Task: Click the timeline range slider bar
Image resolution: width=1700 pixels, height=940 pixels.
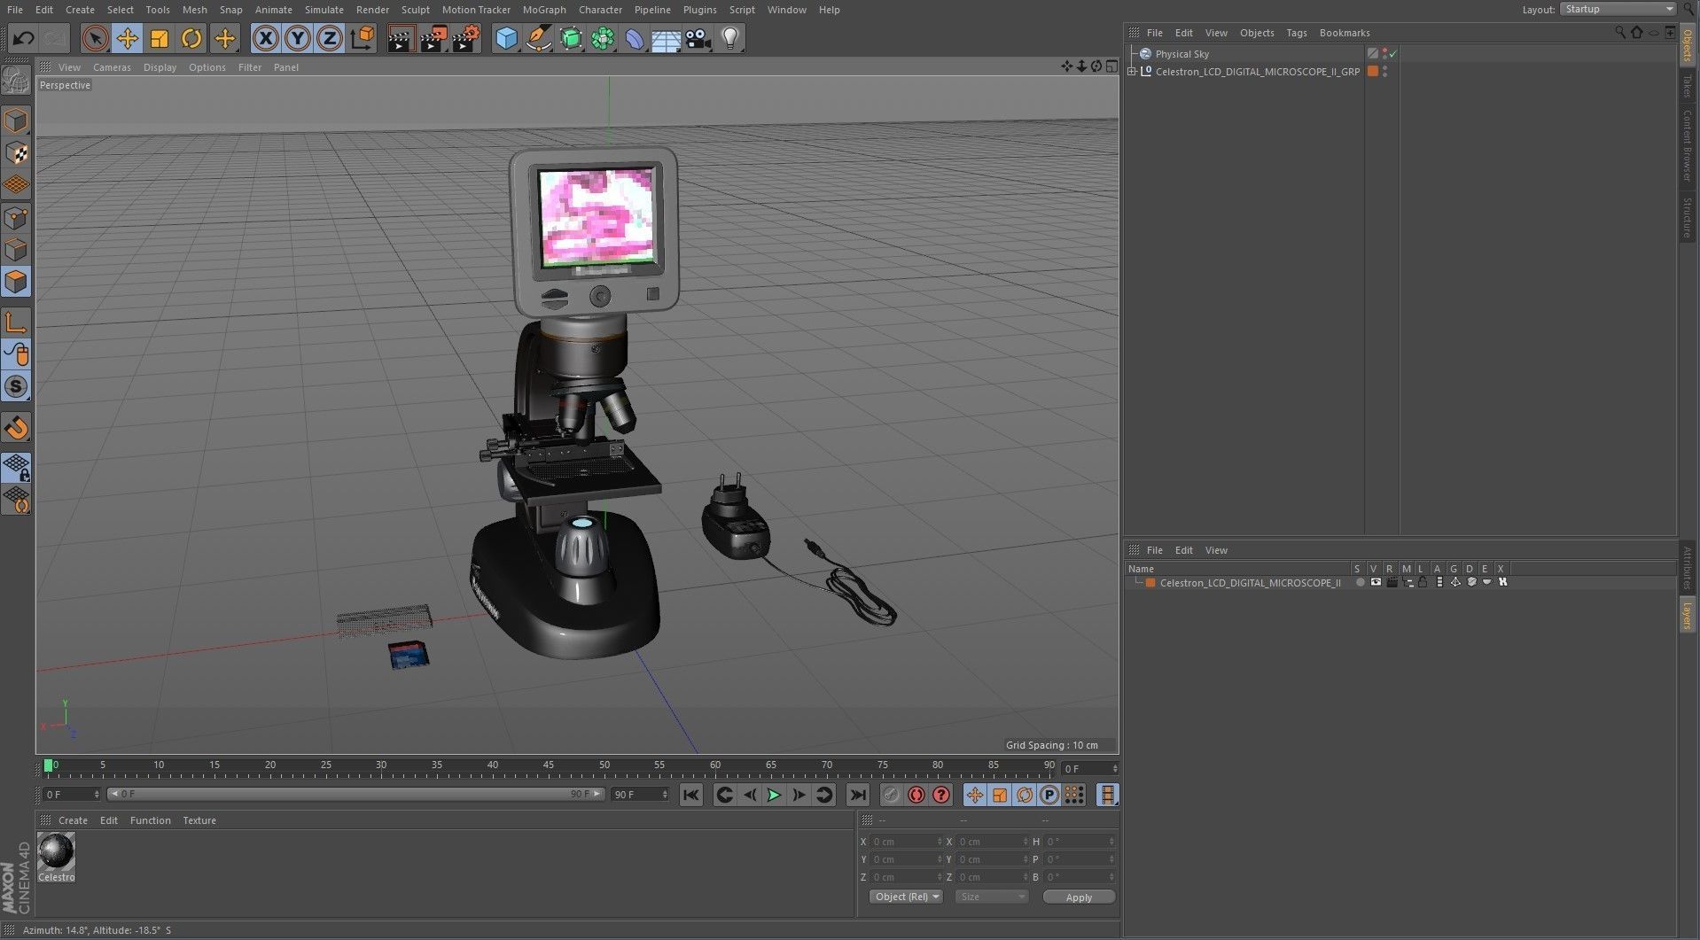Action: click(x=355, y=794)
